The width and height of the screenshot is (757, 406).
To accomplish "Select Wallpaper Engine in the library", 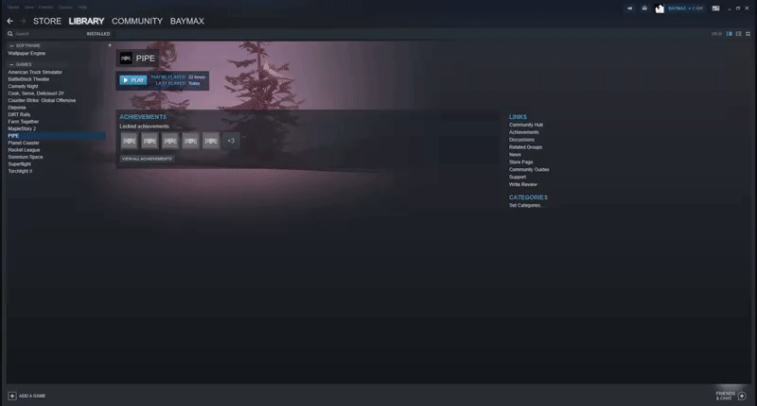I will (x=26, y=54).
